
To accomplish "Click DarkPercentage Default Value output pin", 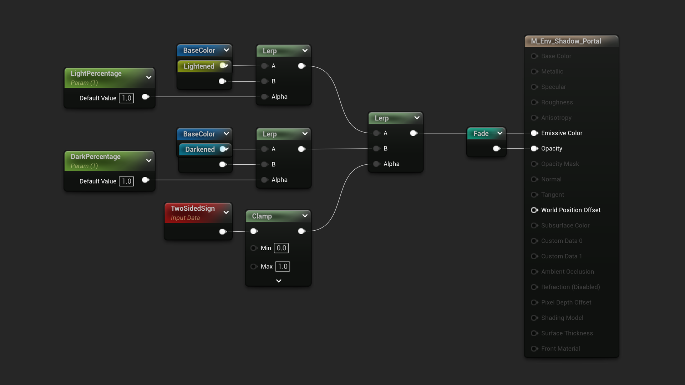I will point(145,180).
